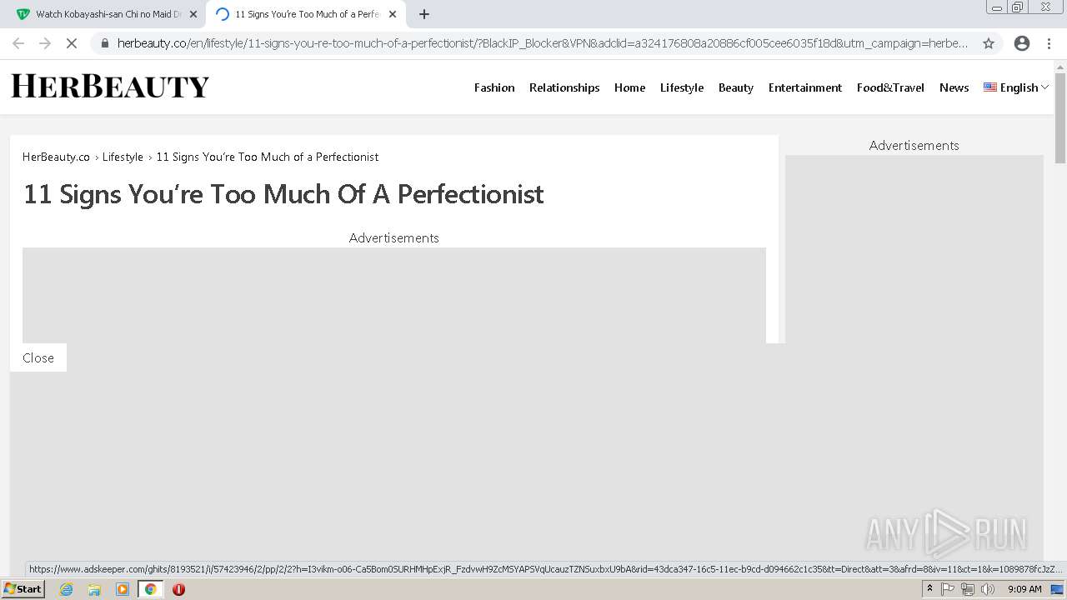The image size is (1067, 600).
Task: Open the Fashion section
Action: tap(494, 87)
